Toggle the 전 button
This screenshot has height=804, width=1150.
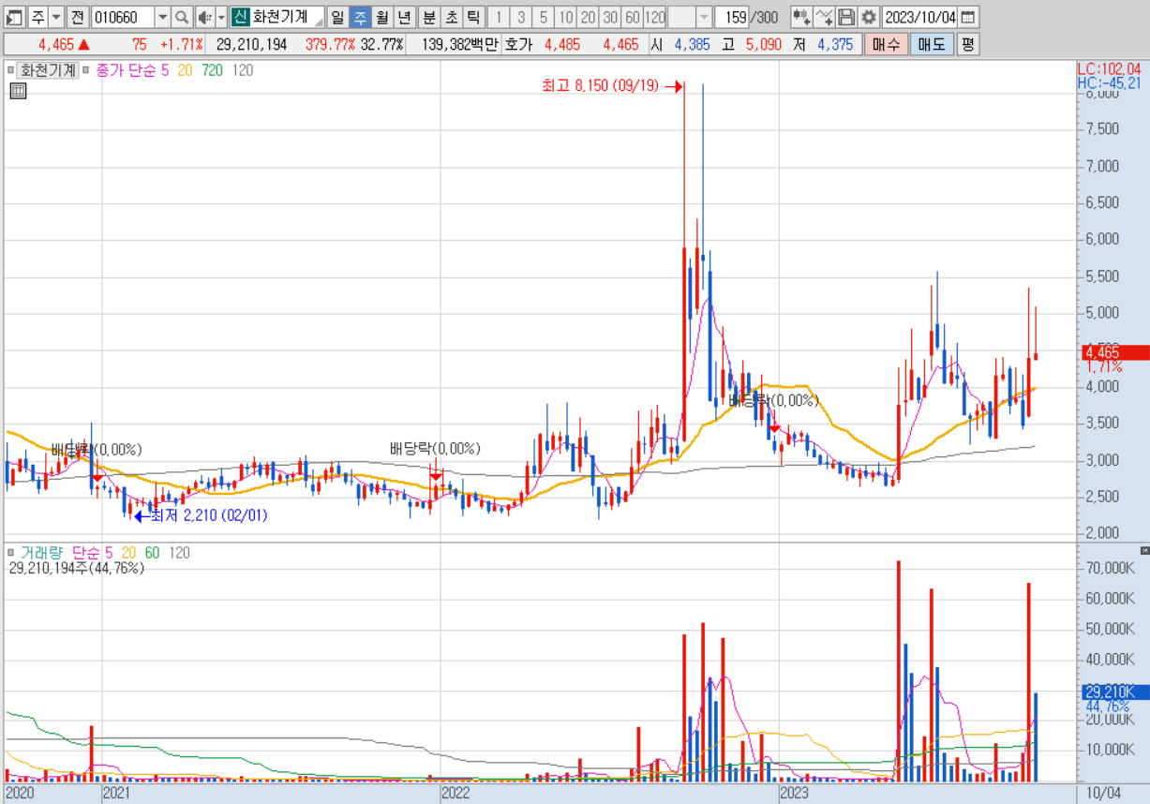pyautogui.click(x=78, y=17)
